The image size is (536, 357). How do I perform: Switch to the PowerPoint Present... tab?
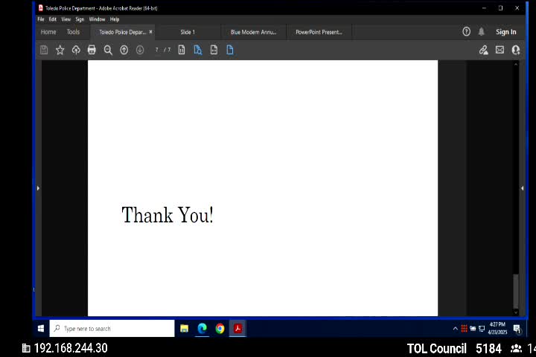pyautogui.click(x=319, y=32)
